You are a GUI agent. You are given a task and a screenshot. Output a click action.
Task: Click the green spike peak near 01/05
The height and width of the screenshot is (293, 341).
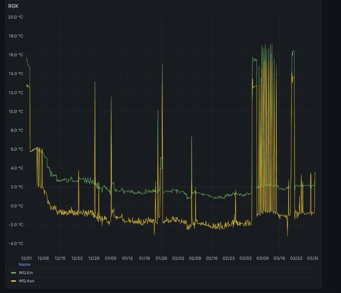(111, 97)
